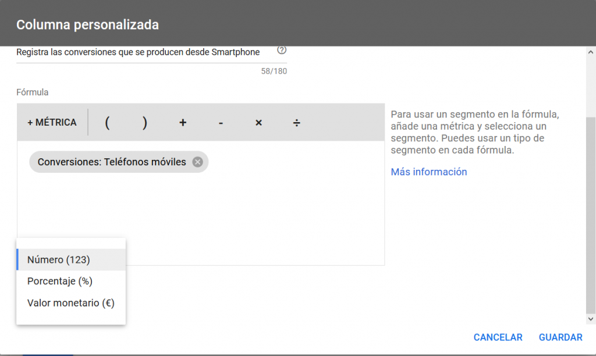The image size is (596, 356).
Task: Select the Conversiones: Teléfonos móviles chip
Action: pyautogui.click(x=112, y=162)
